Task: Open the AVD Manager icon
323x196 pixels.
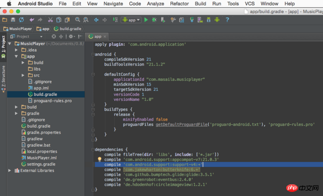Action: point(200,20)
